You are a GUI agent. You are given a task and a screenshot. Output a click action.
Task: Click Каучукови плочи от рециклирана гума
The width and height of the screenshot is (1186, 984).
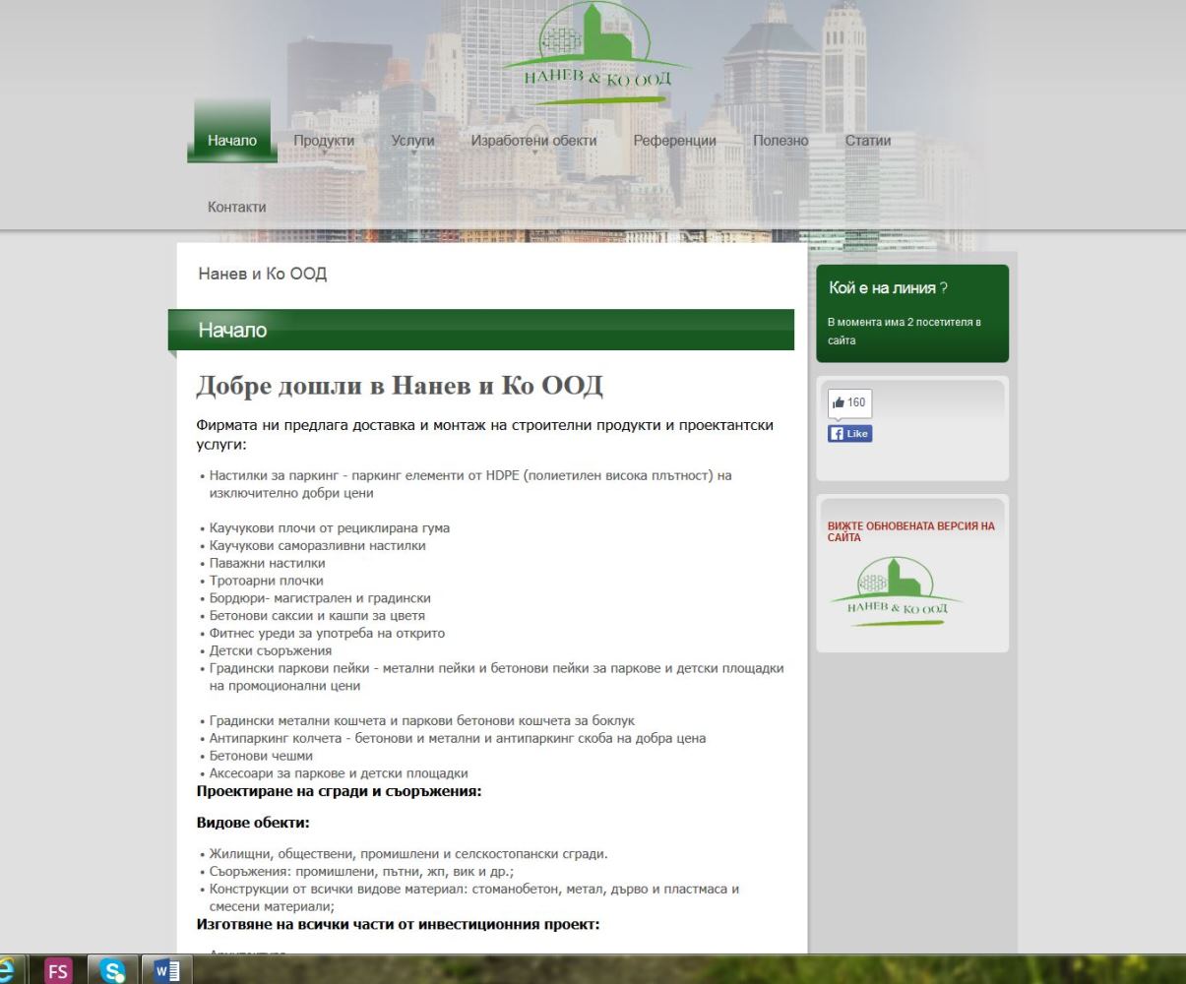click(330, 528)
